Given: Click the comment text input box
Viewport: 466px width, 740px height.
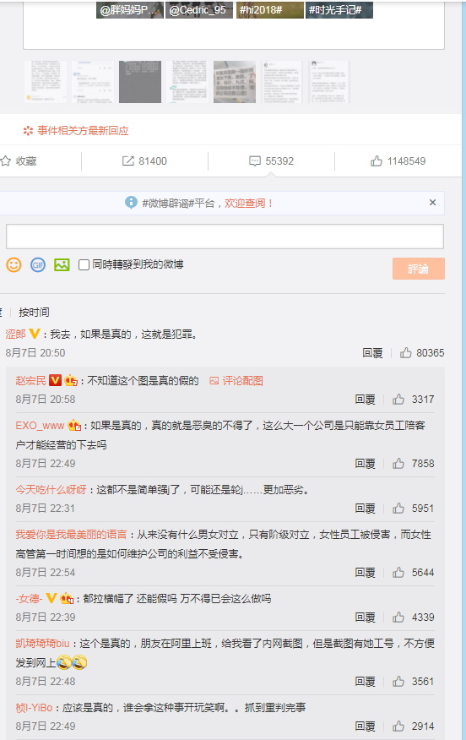Looking at the screenshot, I should [225, 237].
